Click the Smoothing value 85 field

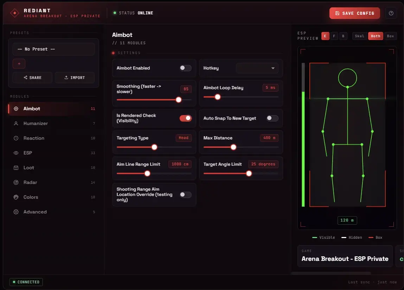[x=186, y=89]
